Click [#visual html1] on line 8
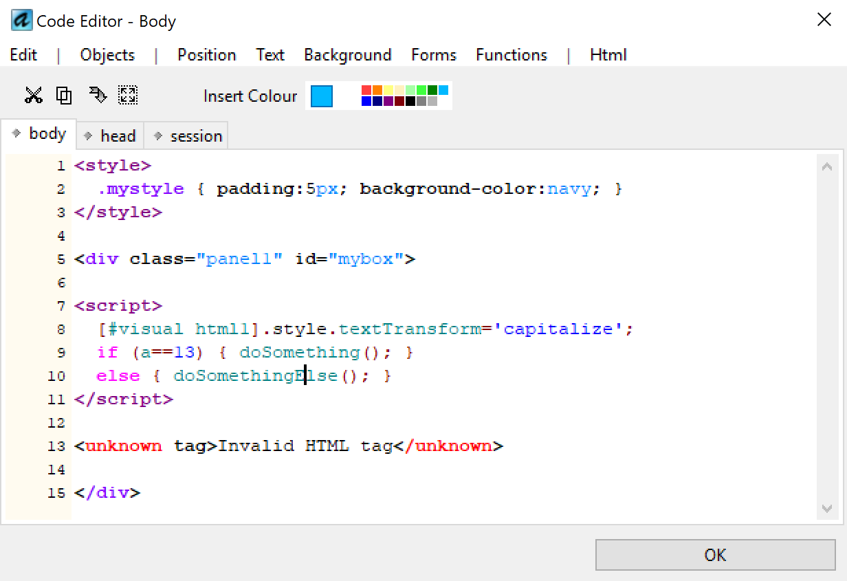This screenshot has height=581, width=847. (x=179, y=329)
